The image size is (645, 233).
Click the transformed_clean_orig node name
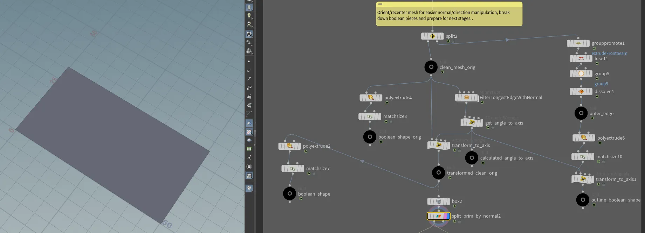(472, 173)
